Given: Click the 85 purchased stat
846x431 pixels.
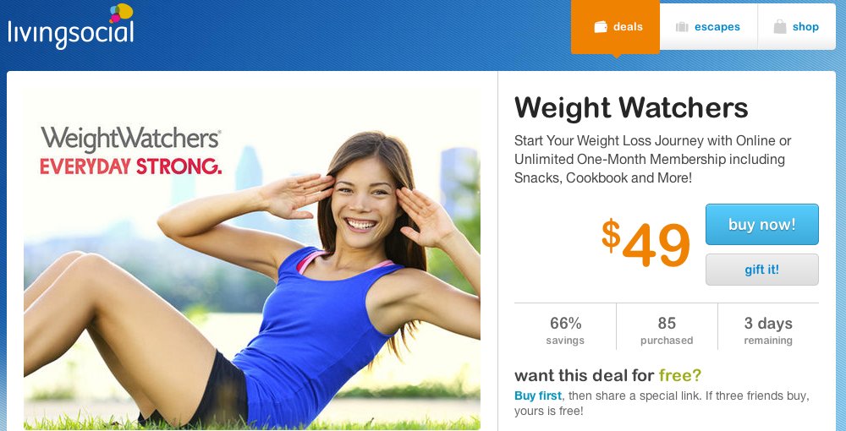Looking at the screenshot, I should point(667,330).
